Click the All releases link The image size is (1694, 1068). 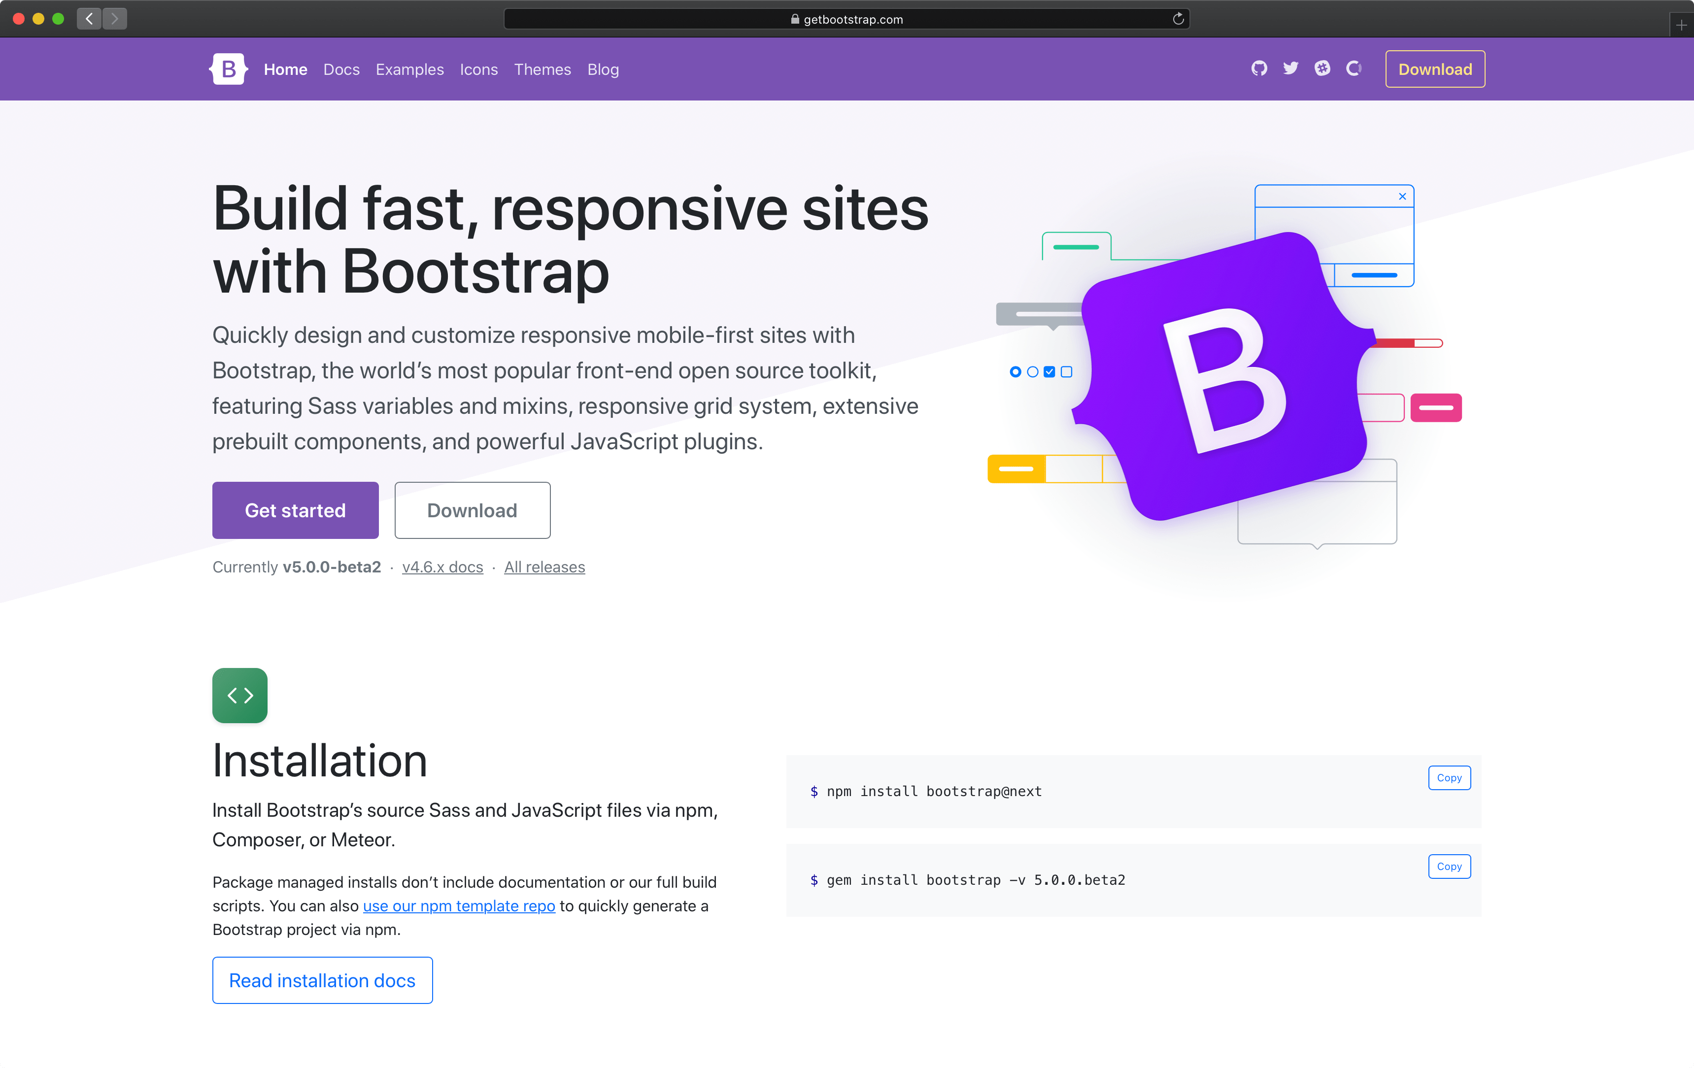click(544, 567)
